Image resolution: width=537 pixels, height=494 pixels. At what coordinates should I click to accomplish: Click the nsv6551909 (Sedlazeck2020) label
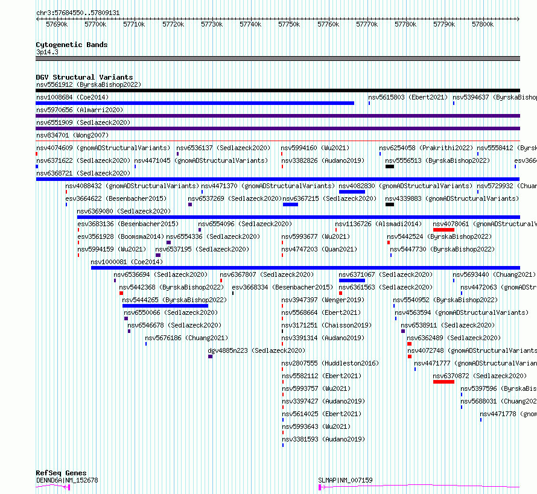pos(83,122)
